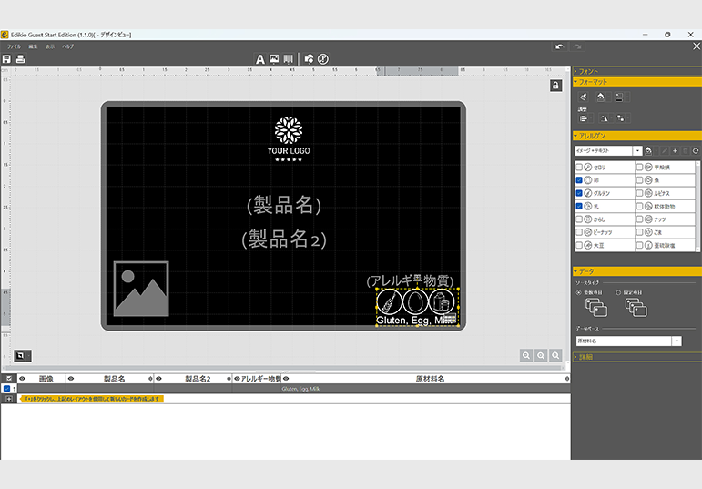Open the イメージ+テキスト display mode dropdown
The width and height of the screenshot is (702, 489).
tap(636, 150)
